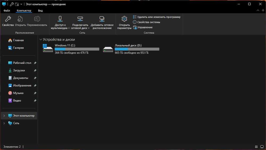Click 'Элементов: 2' in status bar

pyautogui.click(x=12, y=147)
